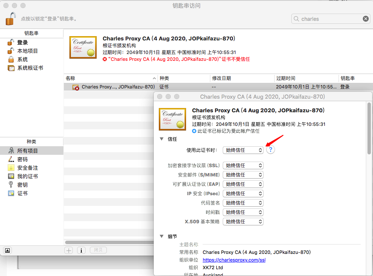Click the 密码 pencil icon
This screenshot has width=373, height=276.
[11, 159]
